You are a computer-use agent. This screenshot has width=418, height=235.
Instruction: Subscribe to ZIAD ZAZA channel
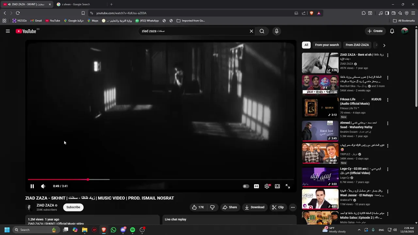point(73,207)
